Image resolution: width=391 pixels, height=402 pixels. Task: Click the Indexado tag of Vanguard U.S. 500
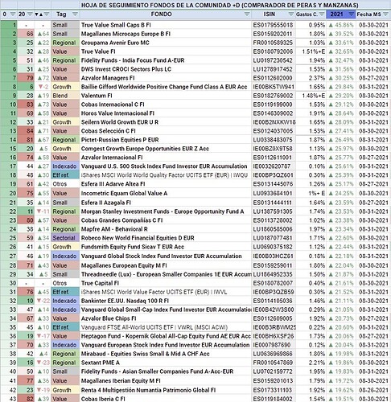[x=64, y=166]
